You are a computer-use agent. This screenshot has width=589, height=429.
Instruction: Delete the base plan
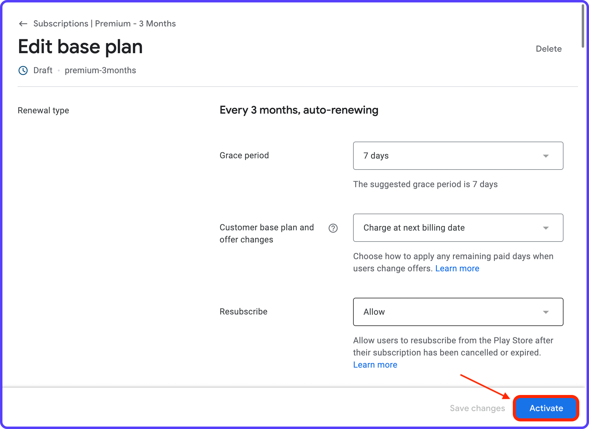coord(548,49)
